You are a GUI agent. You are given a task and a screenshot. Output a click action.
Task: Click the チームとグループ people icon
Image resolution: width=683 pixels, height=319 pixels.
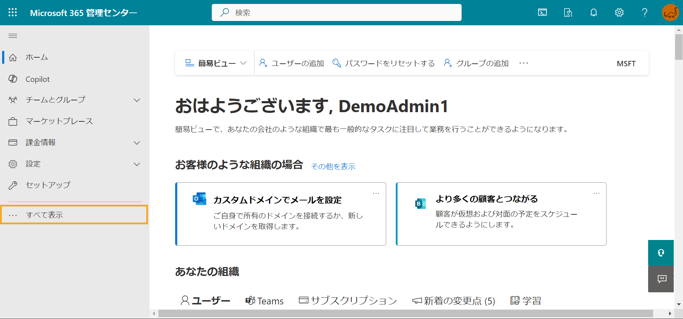[x=13, y=100]
